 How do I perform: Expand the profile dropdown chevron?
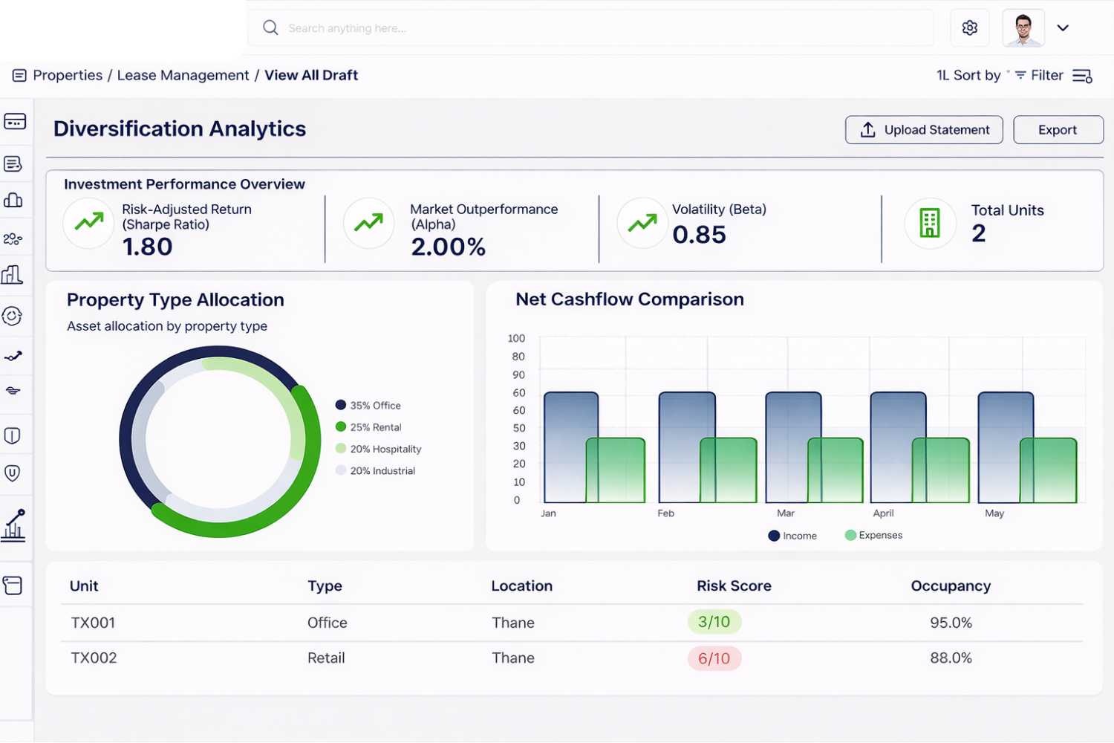click(x=1063, y=28)
